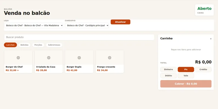Choose Dinheiro payment method
The width and height of the screenshot is (218, 109).
click(x=168, y=69)
